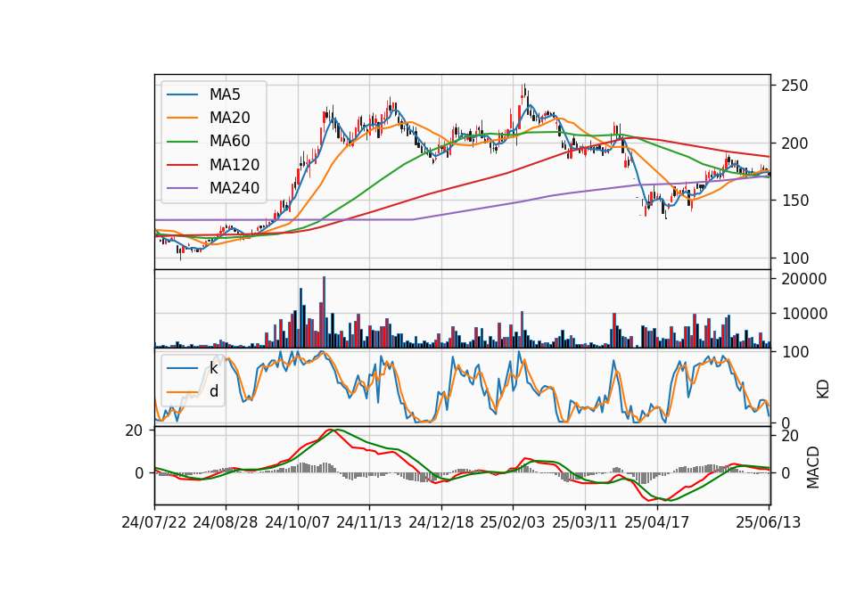Click the purple MA240 legend line
The width and height of the screenshot is (856, 615).
[182, 188]
